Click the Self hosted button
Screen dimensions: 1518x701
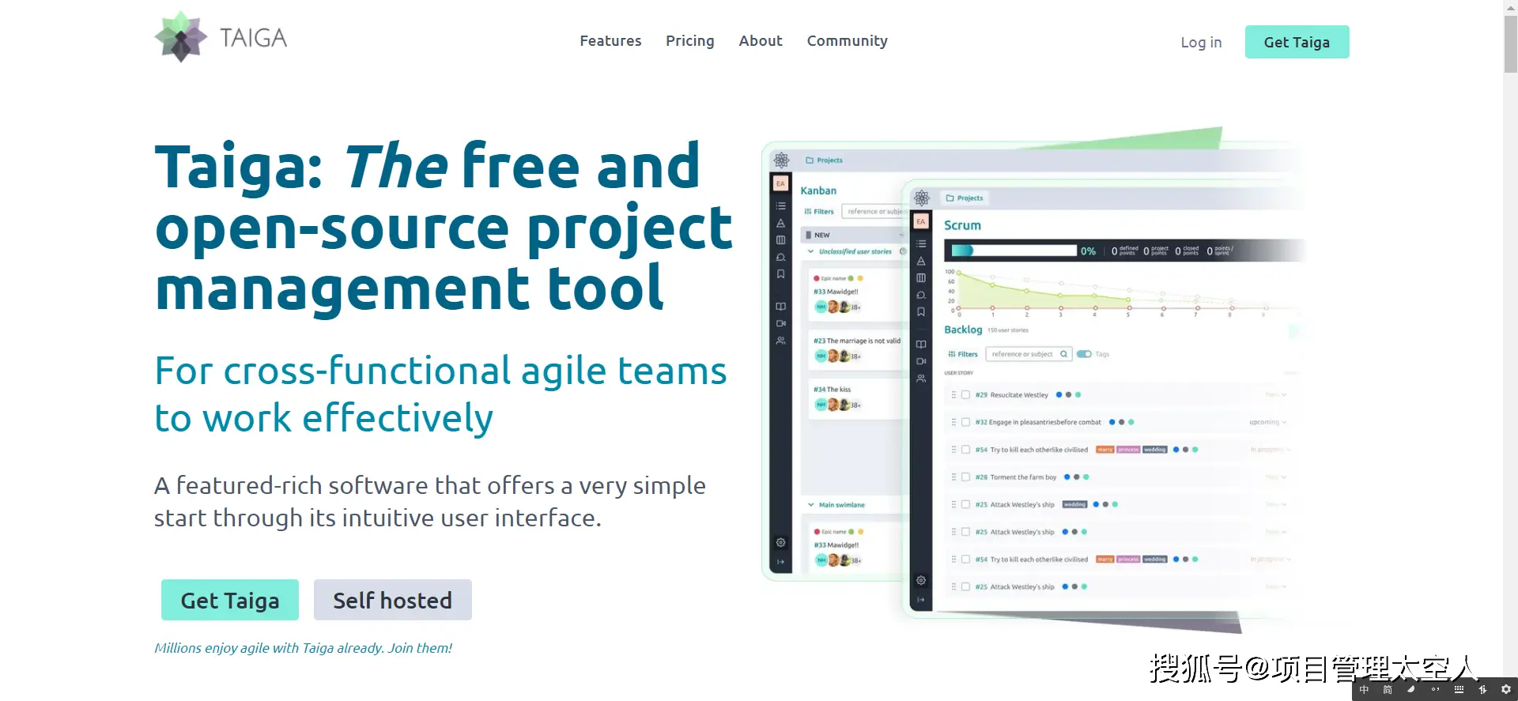(x=392, y=600)
